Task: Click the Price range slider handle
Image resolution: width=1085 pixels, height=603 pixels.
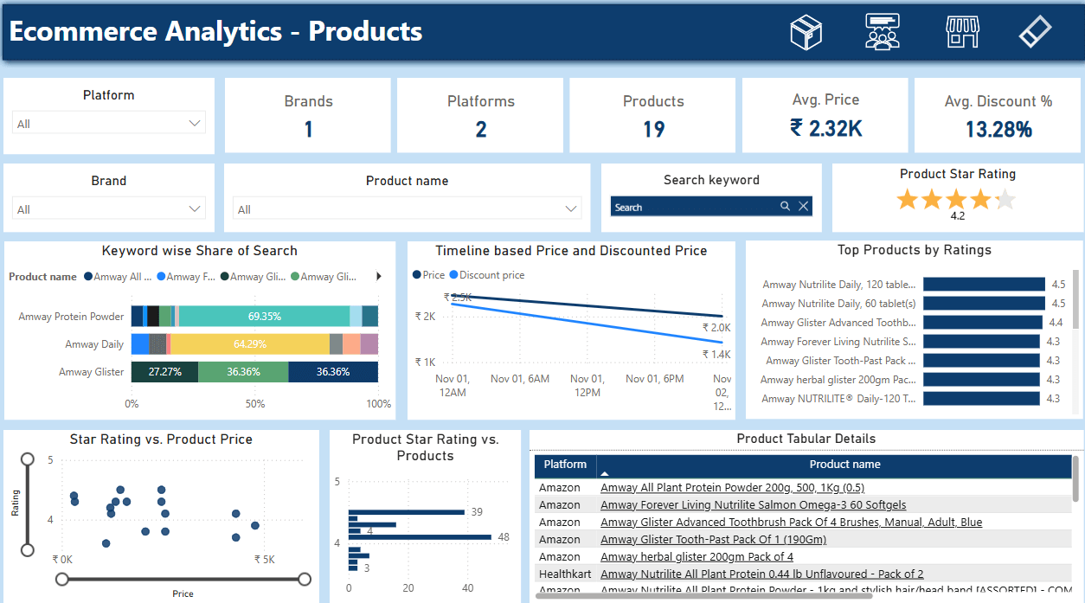Action: point(61,579)
